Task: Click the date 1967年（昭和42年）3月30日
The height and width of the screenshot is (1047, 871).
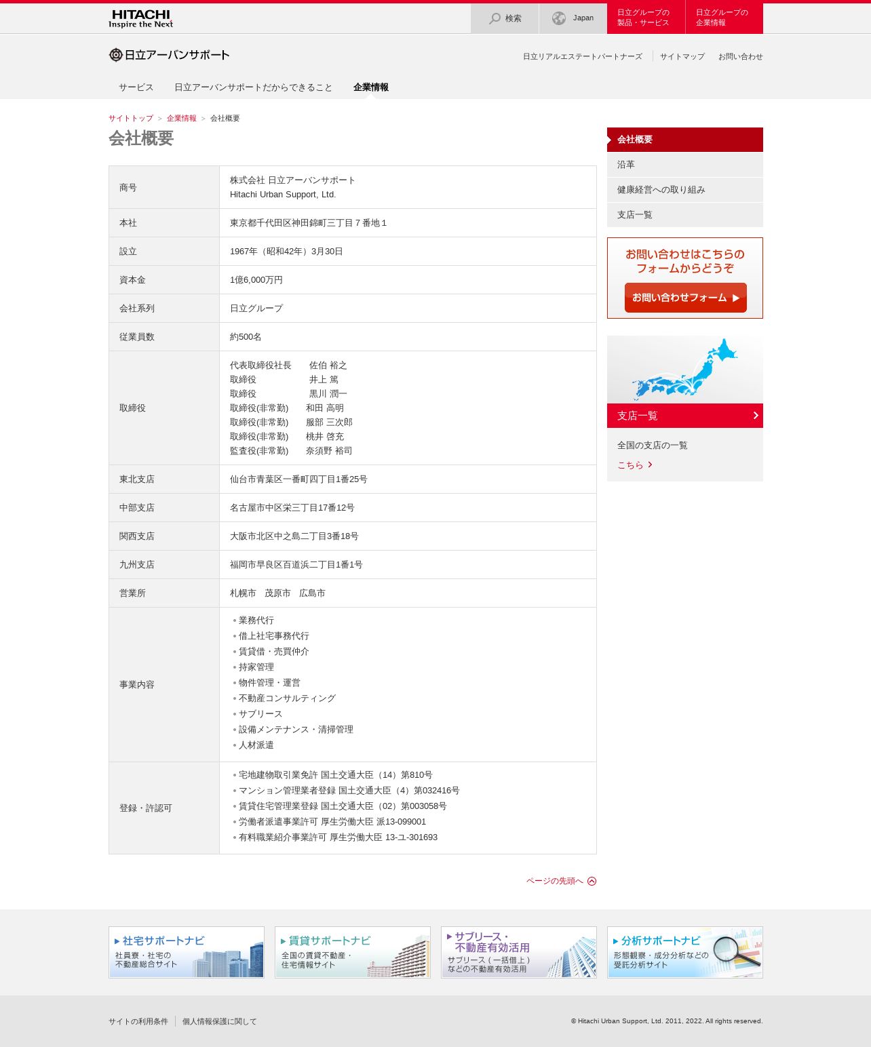Action: pos(286,252)
